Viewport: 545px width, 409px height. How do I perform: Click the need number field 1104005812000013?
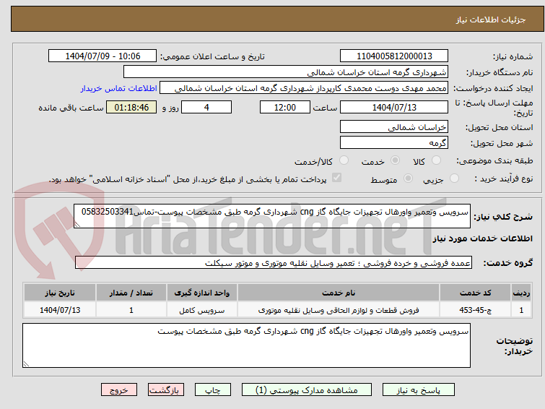point(394,56)
